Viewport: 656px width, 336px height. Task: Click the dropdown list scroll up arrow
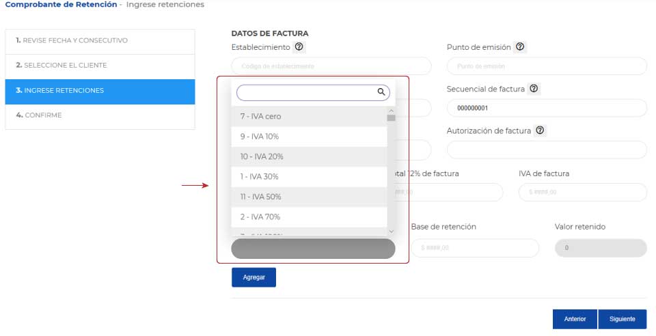[x=391, y=111]
